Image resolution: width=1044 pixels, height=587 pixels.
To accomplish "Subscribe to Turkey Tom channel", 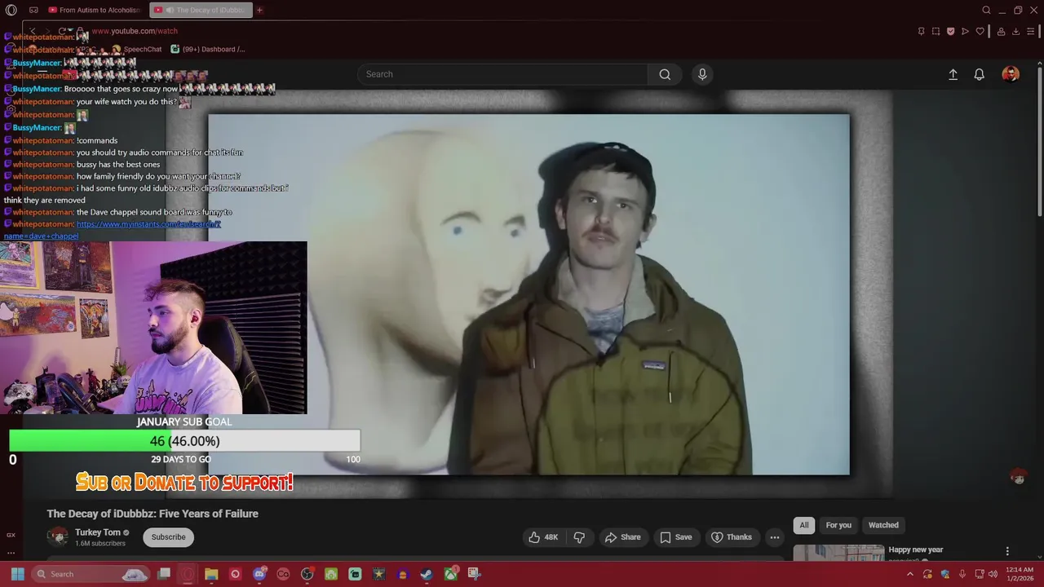I will coord(169,537).
